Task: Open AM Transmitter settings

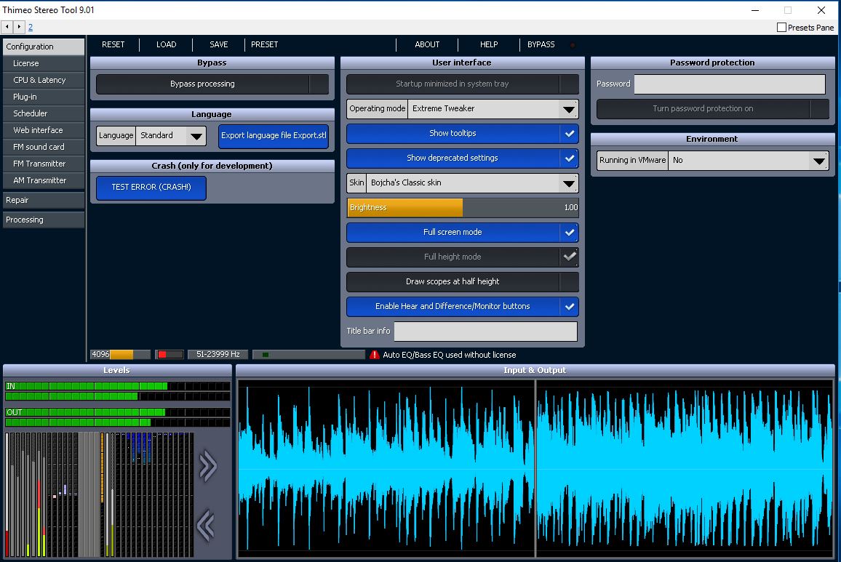Action: click(44, 180)
